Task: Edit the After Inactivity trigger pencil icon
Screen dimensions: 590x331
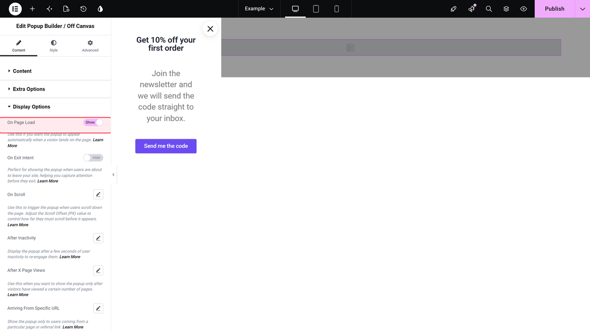Action: click(x=98, y=238)
